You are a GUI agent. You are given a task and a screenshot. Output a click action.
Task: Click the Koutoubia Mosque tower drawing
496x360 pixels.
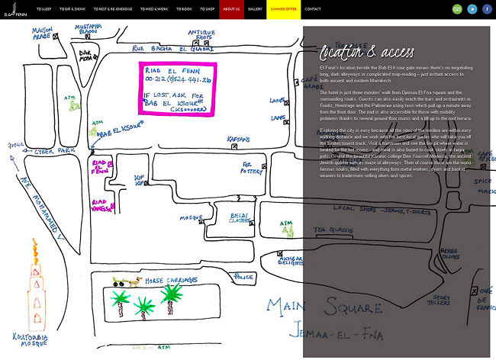tap(36, 285)
